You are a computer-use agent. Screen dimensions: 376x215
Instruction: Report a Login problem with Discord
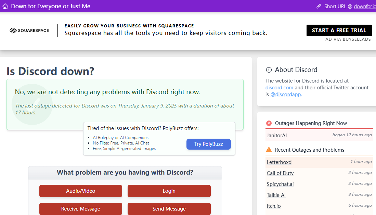coord(169,191)
